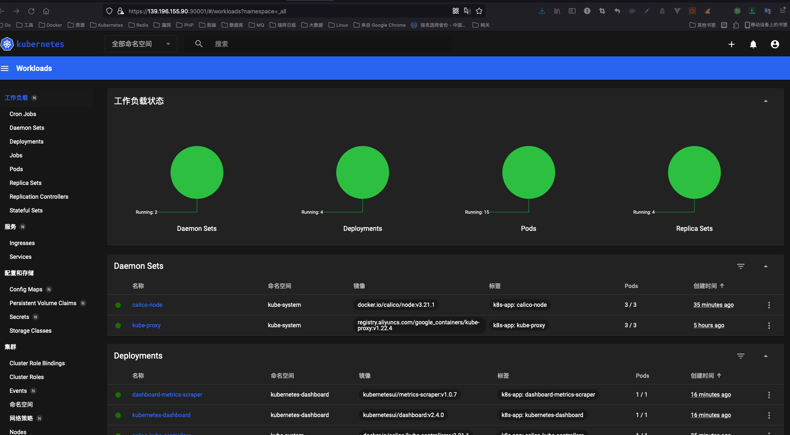Open the user account icon
Image resolution: width=790 pixels, height=435 pixels.
[775, 44]
